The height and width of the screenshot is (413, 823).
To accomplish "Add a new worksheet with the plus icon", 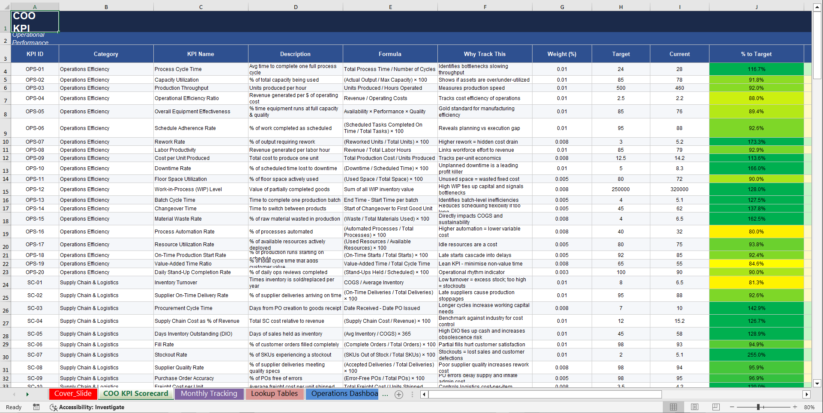I will 399,394.
